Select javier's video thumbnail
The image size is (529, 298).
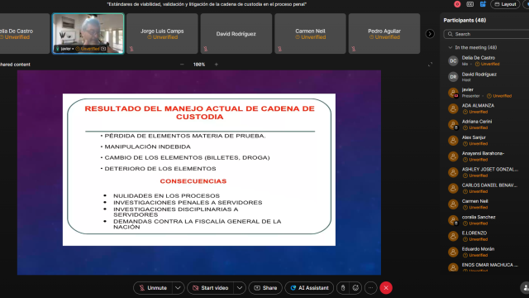88,33
